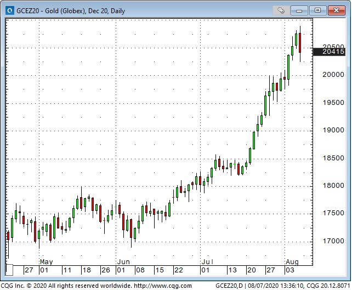Click the status text 'GCEZ20,D | 08/07/2020 13:36:10'
Viewport: 352px width, 290px height.
pyautogui.click(x=259, y=286)
